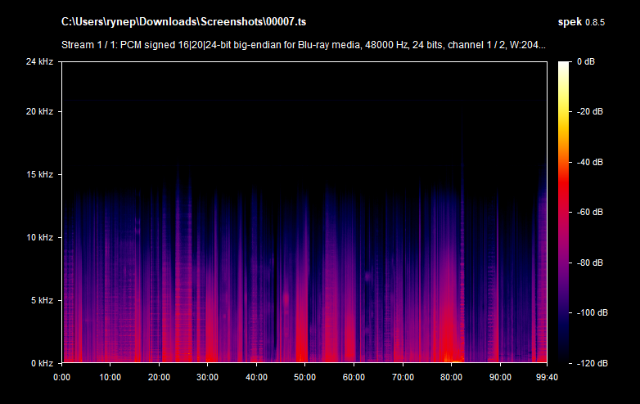The height and width of the screenshot is (404, 640).
Task: Click the center of the spectrogram plot
Action: pos(304,212)
